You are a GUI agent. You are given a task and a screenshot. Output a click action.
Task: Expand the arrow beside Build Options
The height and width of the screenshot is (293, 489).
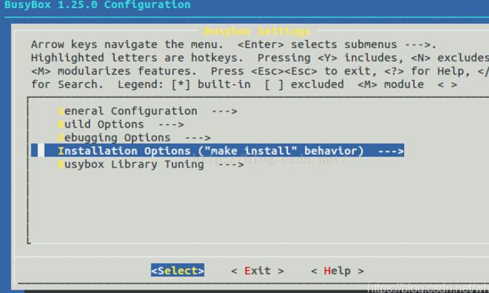170,124
